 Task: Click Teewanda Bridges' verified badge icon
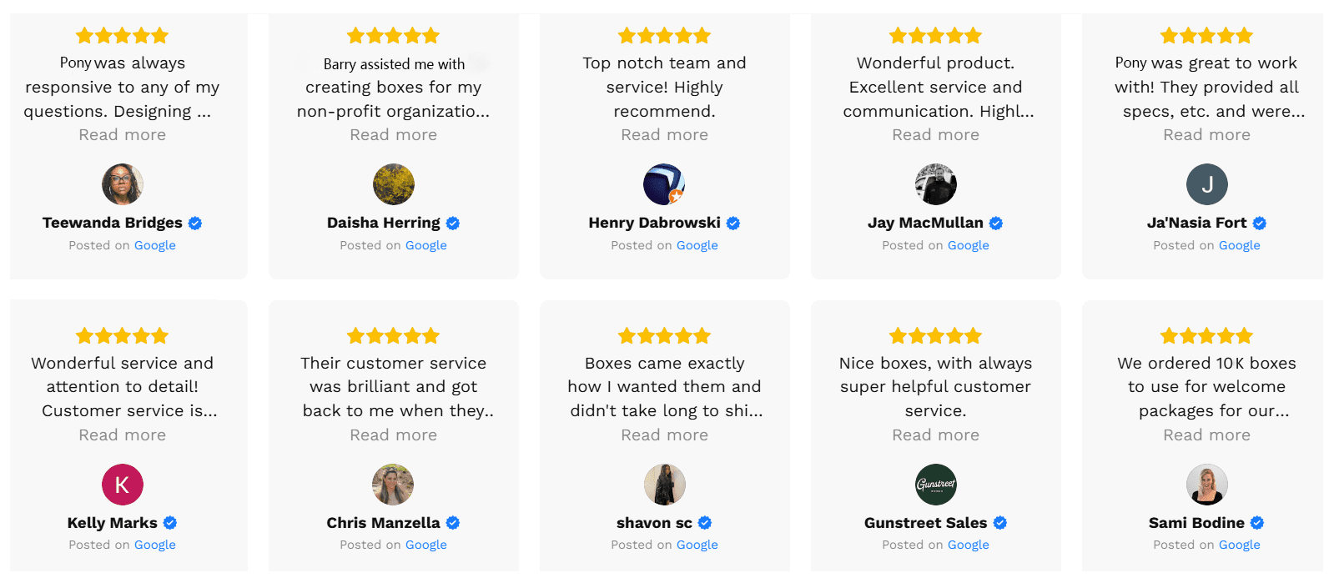point(195,224)
